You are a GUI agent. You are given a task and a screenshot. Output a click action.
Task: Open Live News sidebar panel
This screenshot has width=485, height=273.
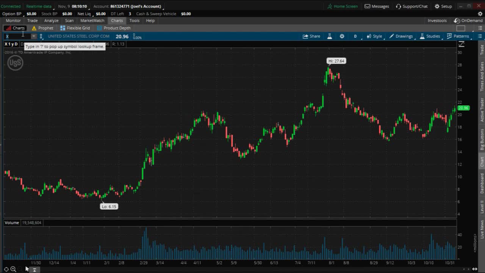coord(482,229)
